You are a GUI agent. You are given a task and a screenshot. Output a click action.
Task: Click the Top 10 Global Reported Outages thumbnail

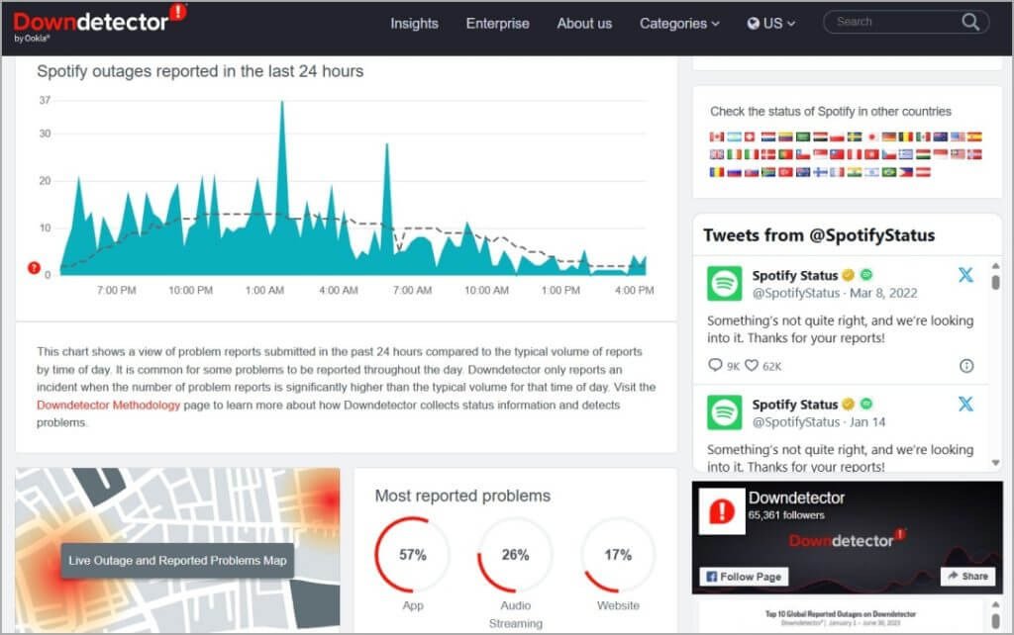point(841,617)
